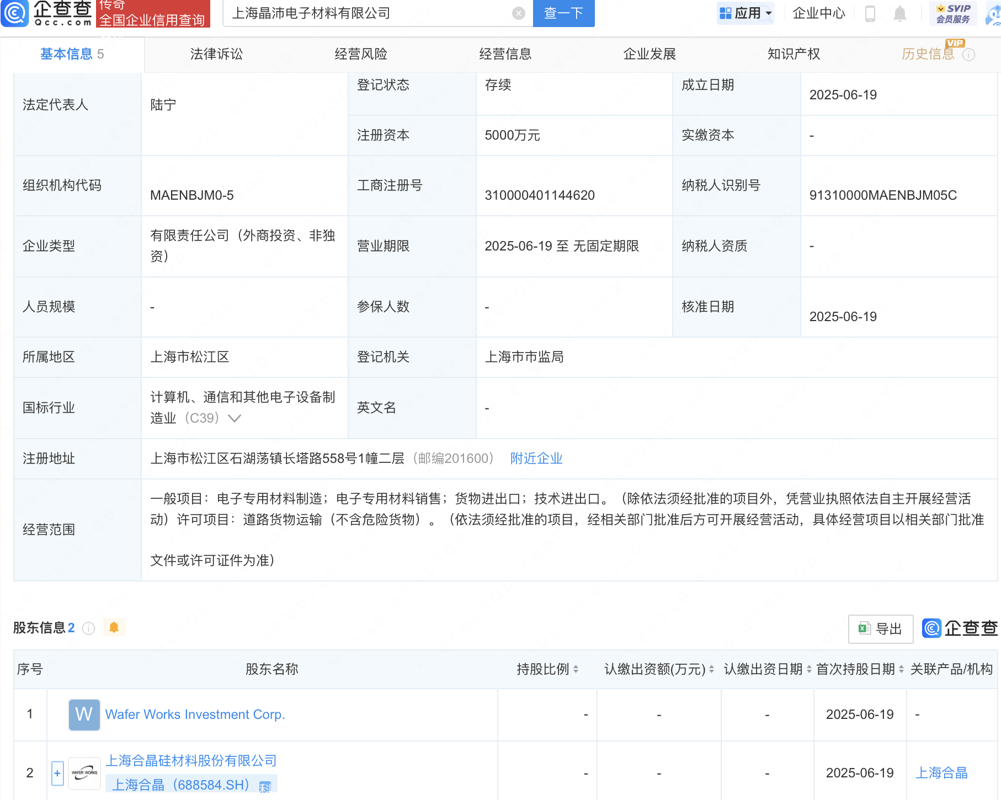Viewport: 1001px width, 800px height.
Task: Clear the search box text
Action: coord(518,13)
